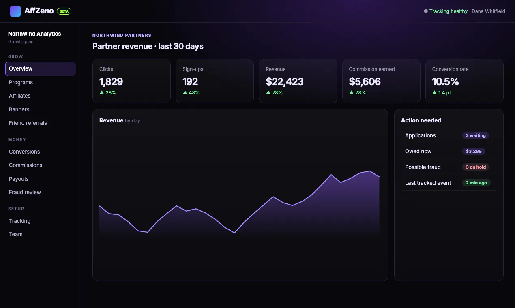
Task: Click the Revenue by day chart title
Action: [x=120, y=120]
